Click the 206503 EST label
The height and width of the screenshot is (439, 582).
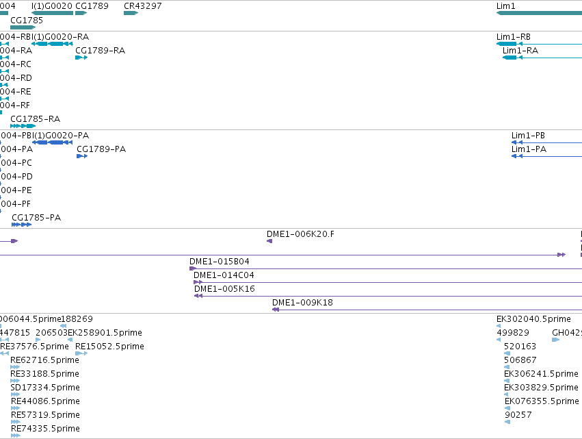[51, 333]
